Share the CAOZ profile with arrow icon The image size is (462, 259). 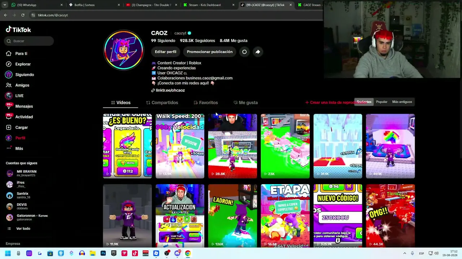tap(258, 52)
